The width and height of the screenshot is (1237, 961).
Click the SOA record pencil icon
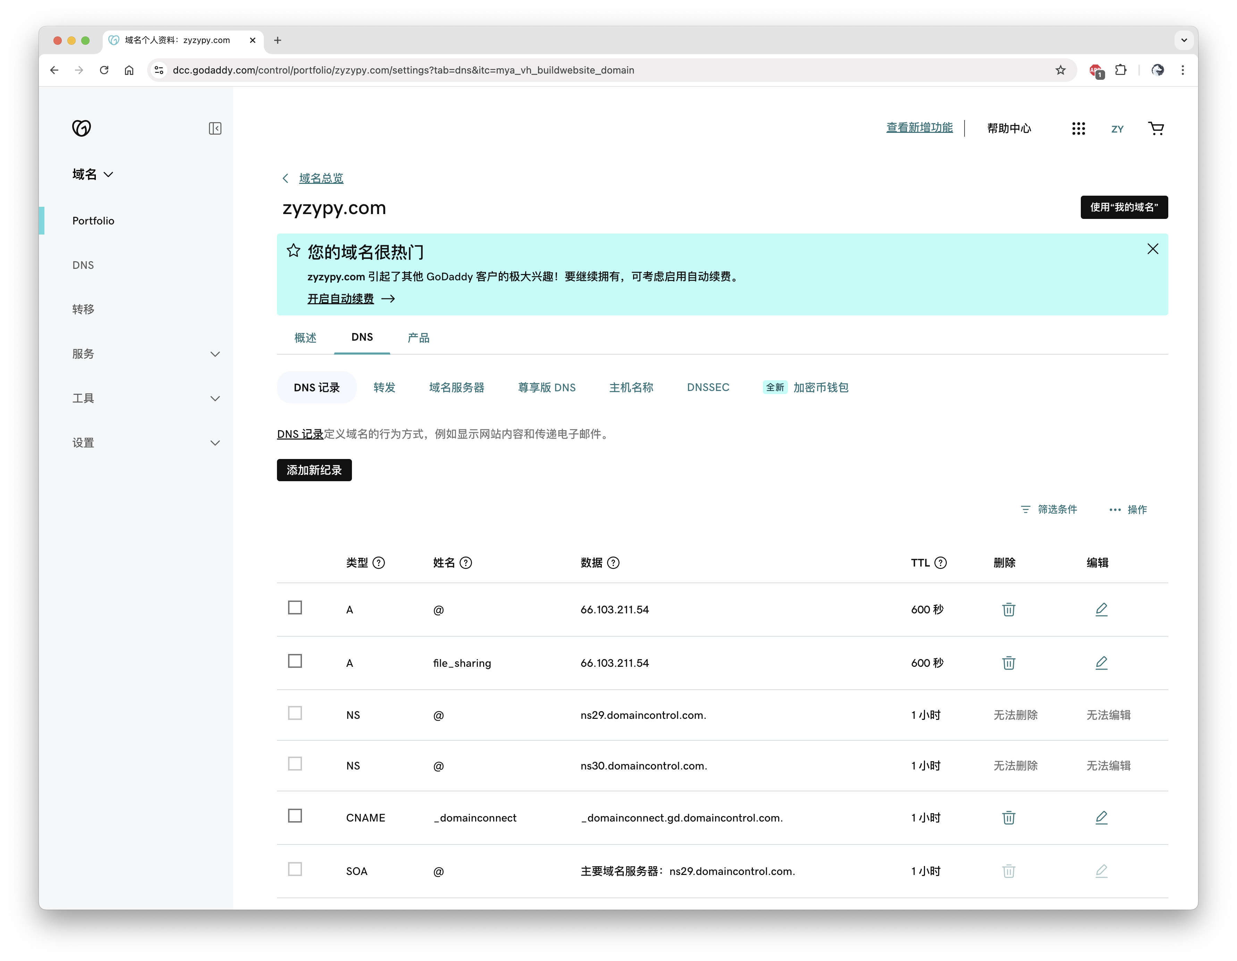(1101, 870)
